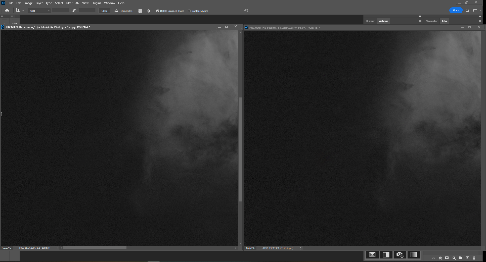Click the envelope-style adjustment preset thumbnail
486x262 pixels.
pyautogui.click(x=372, y=255)
